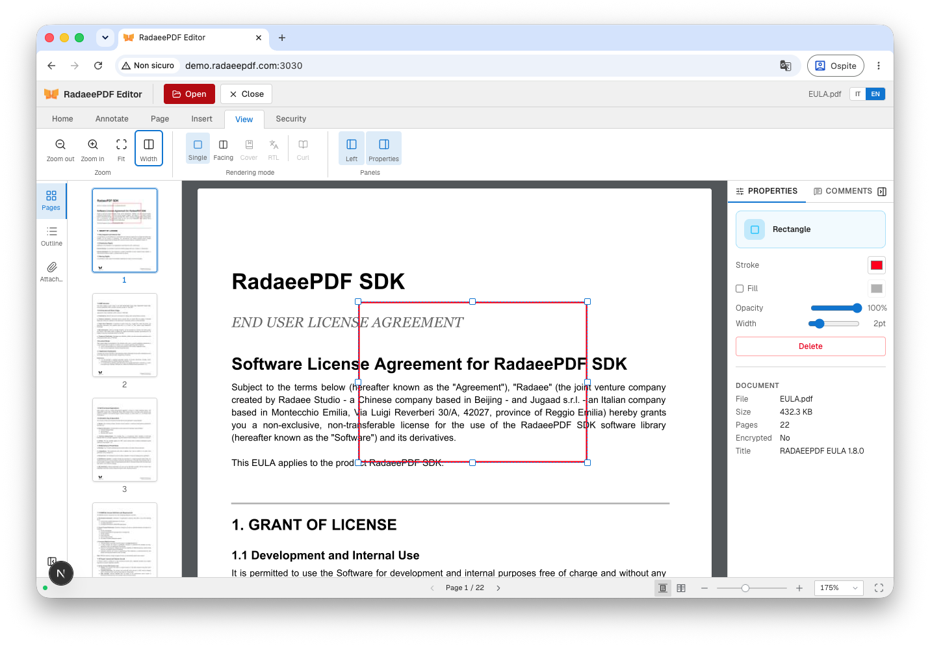Select the Fit zoom option
The image size is (930, 646).
click(x=122, y=149)
